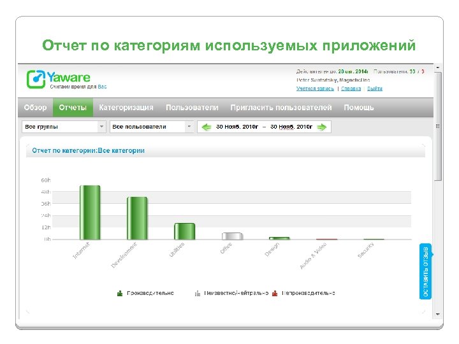
Task: Click the slide title Отчет по категориям
Action: [229, 46]
